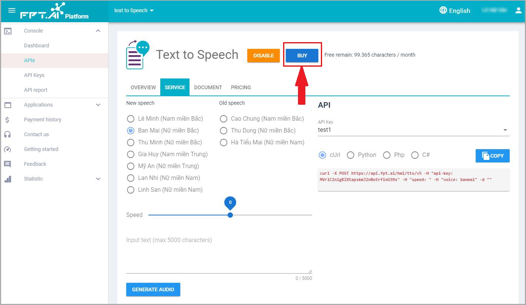Screen dimensions: 526x305
Task: Click the Payment history dollar icon
Action: pyautogui.click(x=7, y=120)
